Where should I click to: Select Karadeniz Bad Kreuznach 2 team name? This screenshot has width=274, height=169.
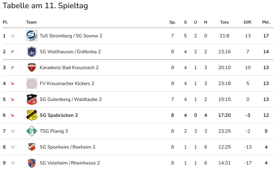click(x=69, y=68)
